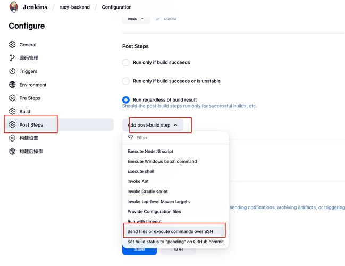Click the cube icon beside 构建后操作

pos(12,151)
